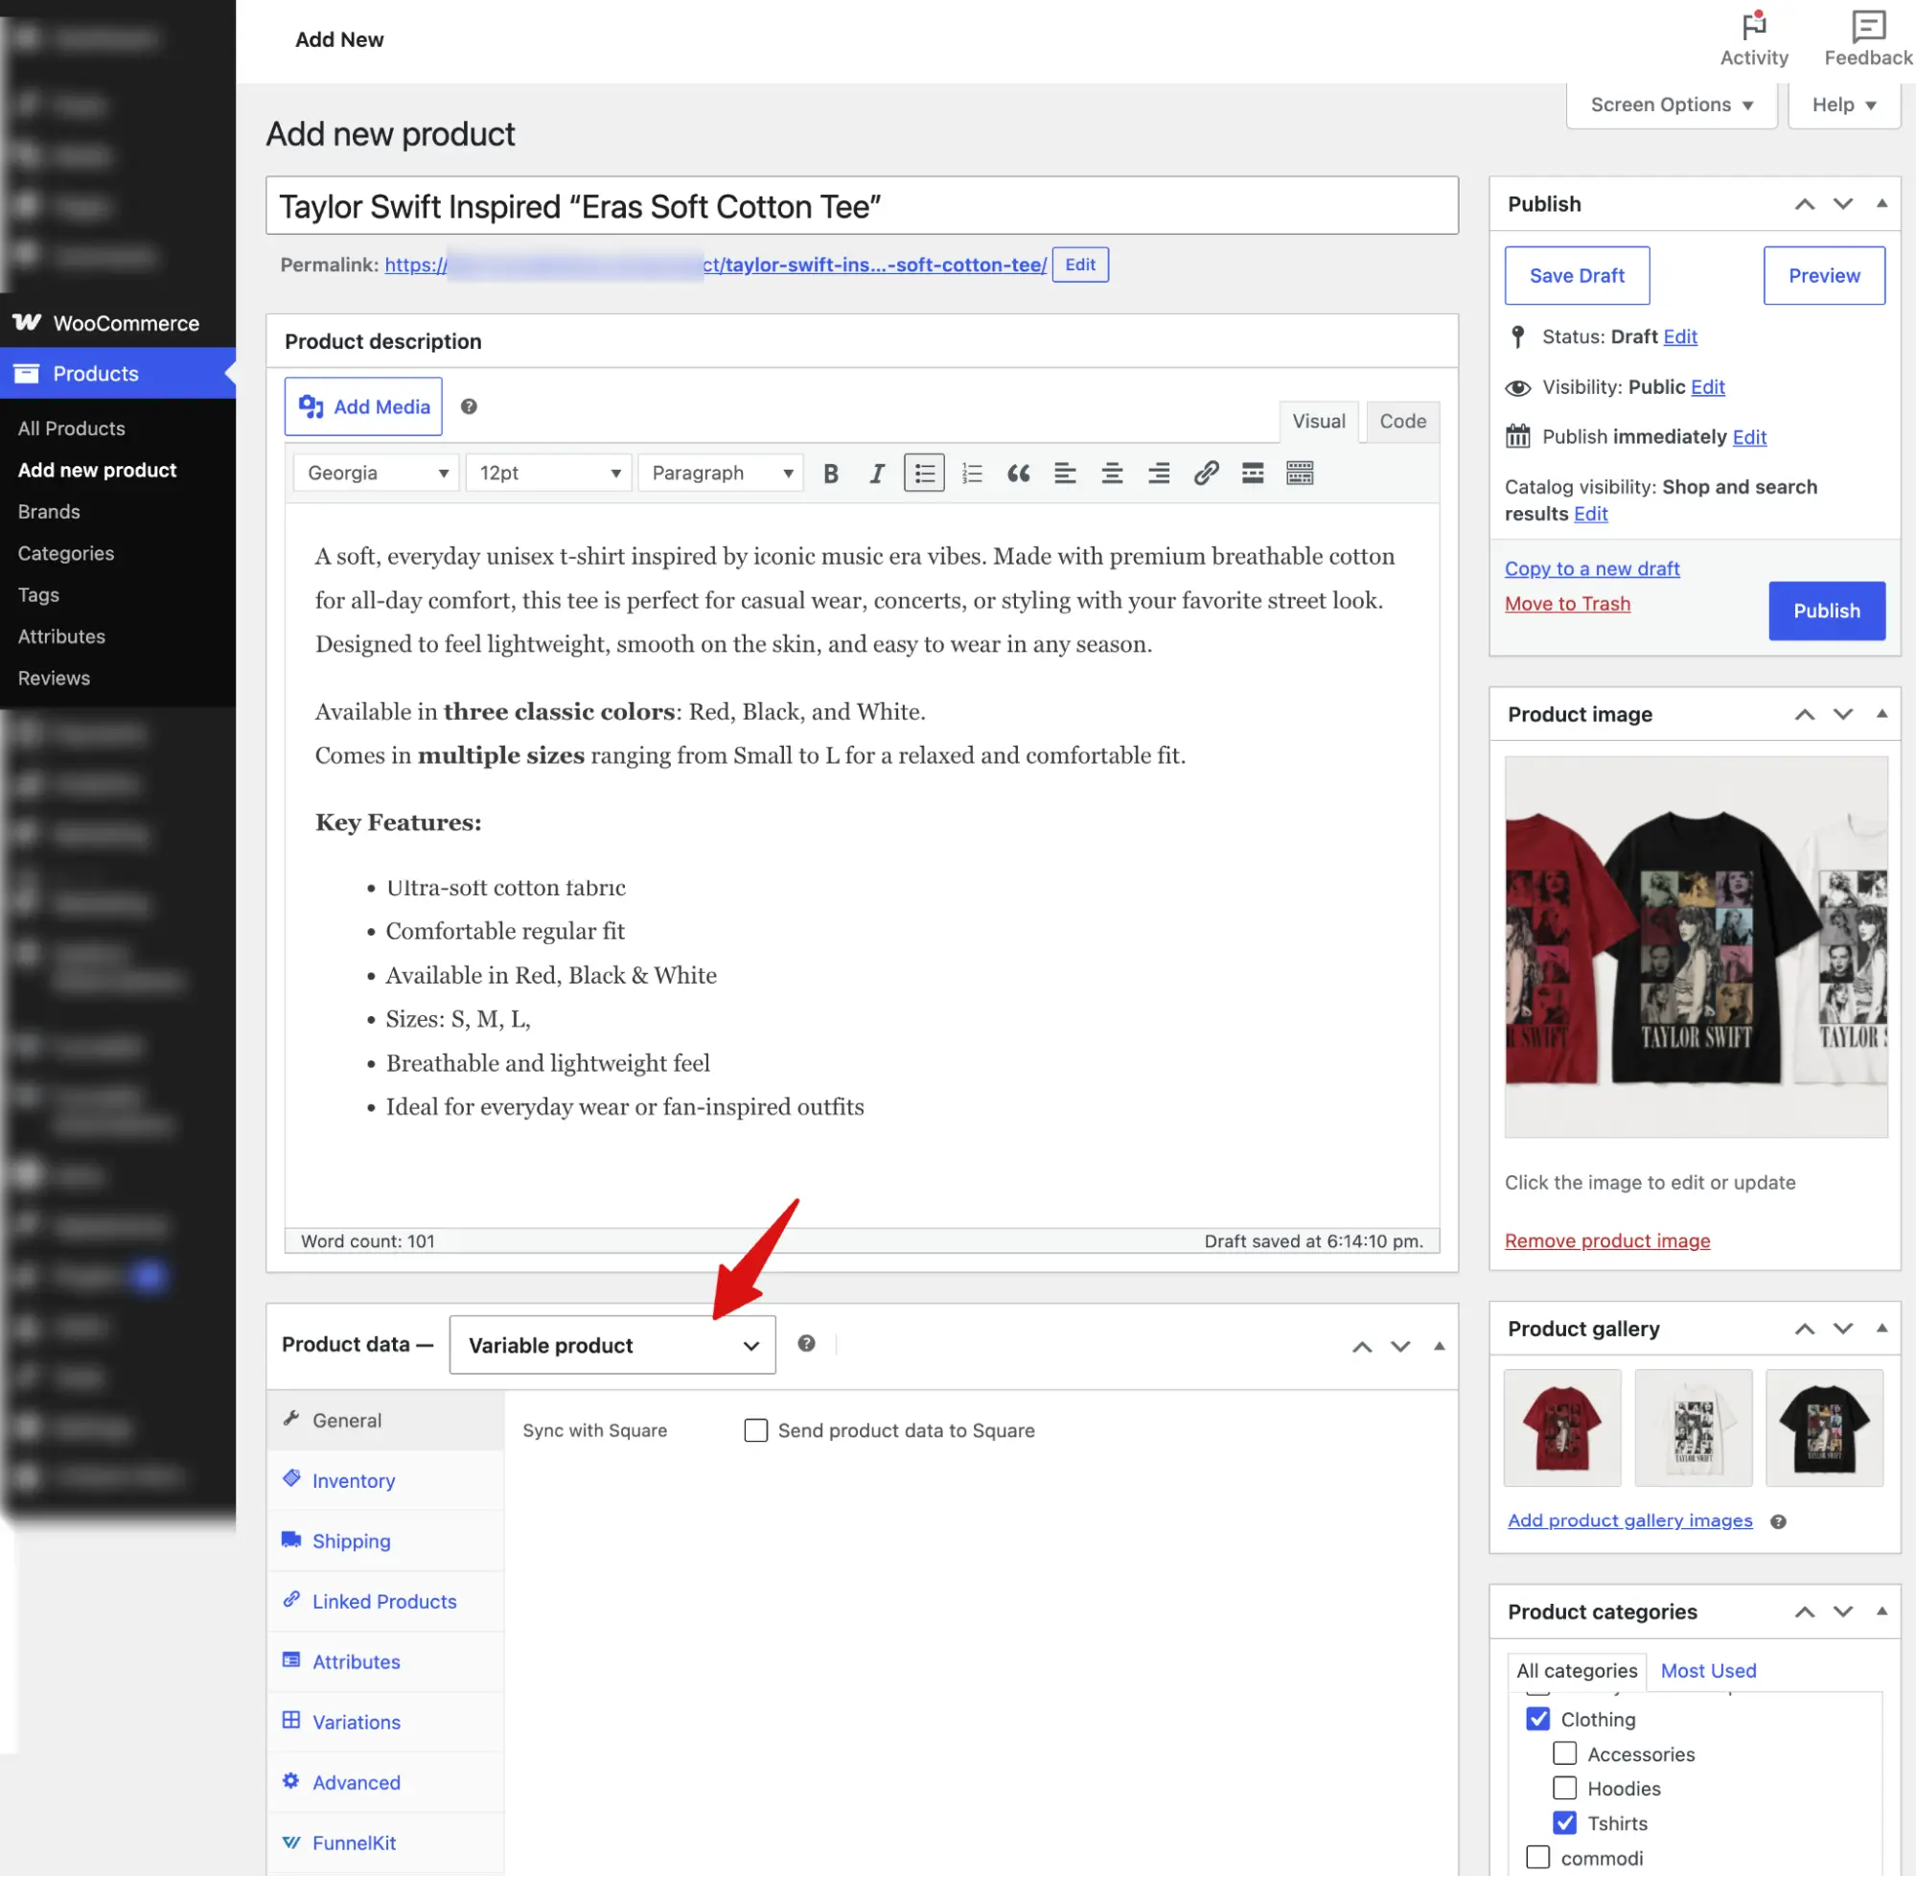Enable Send product data to Square

[x=756, y=1430]
